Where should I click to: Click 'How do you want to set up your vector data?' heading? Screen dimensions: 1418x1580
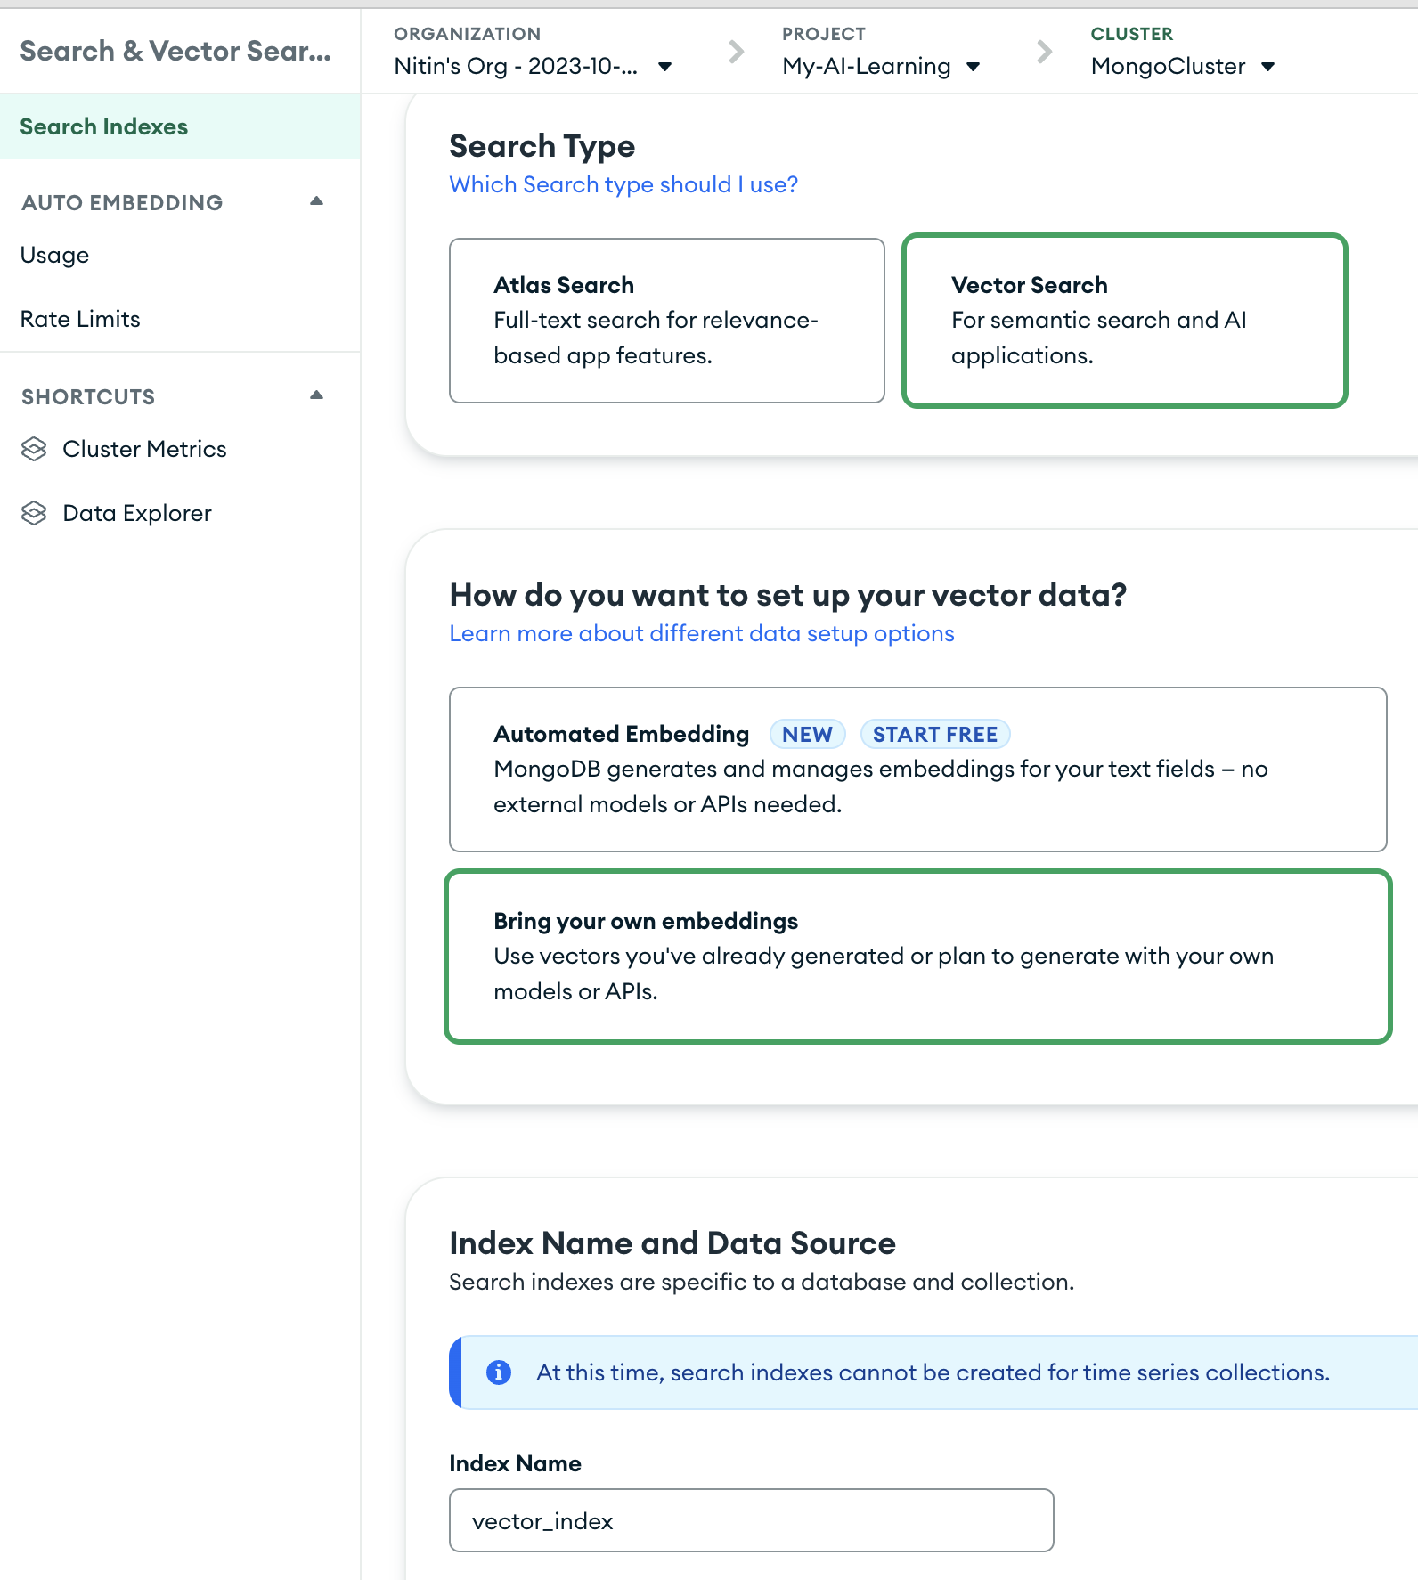coord(788,595)
